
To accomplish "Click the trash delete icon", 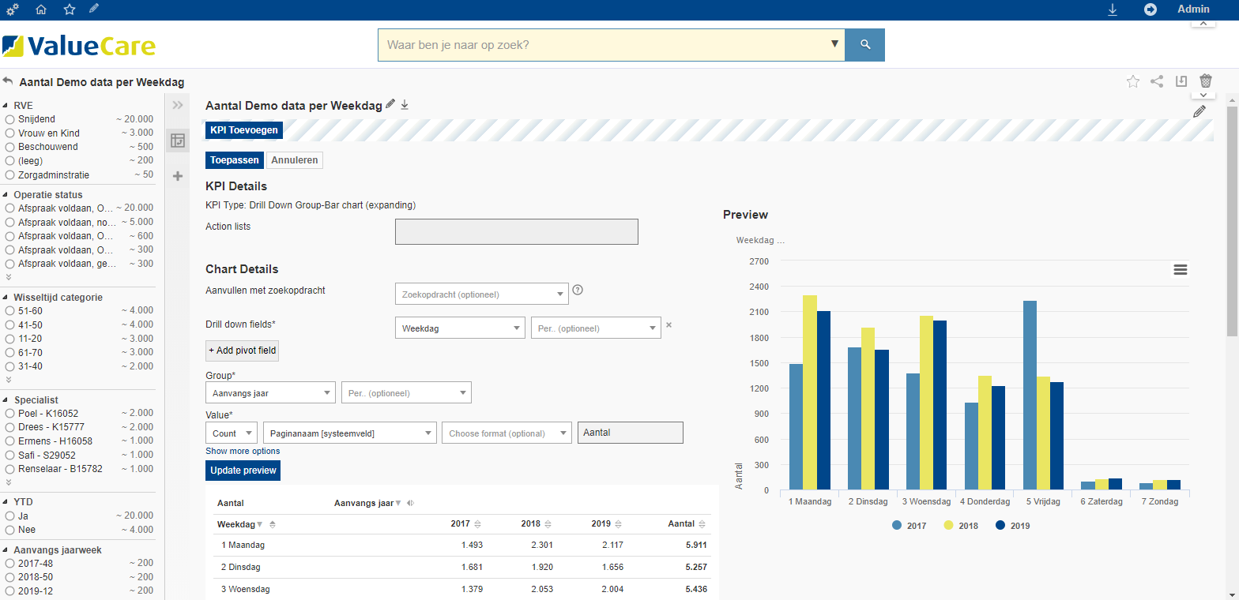I will tap(1206, 81).
